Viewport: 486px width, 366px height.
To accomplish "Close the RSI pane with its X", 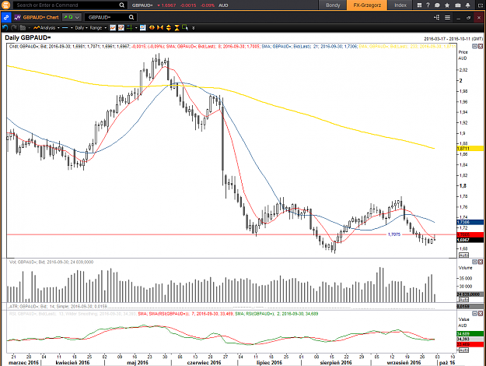I will click(x=481, y=314).
